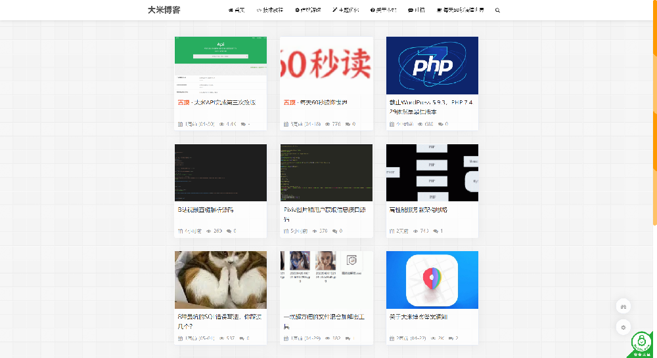Click the round floating button above the gear
This screenshot has width=657, height=358.
[x=623, y=306]
